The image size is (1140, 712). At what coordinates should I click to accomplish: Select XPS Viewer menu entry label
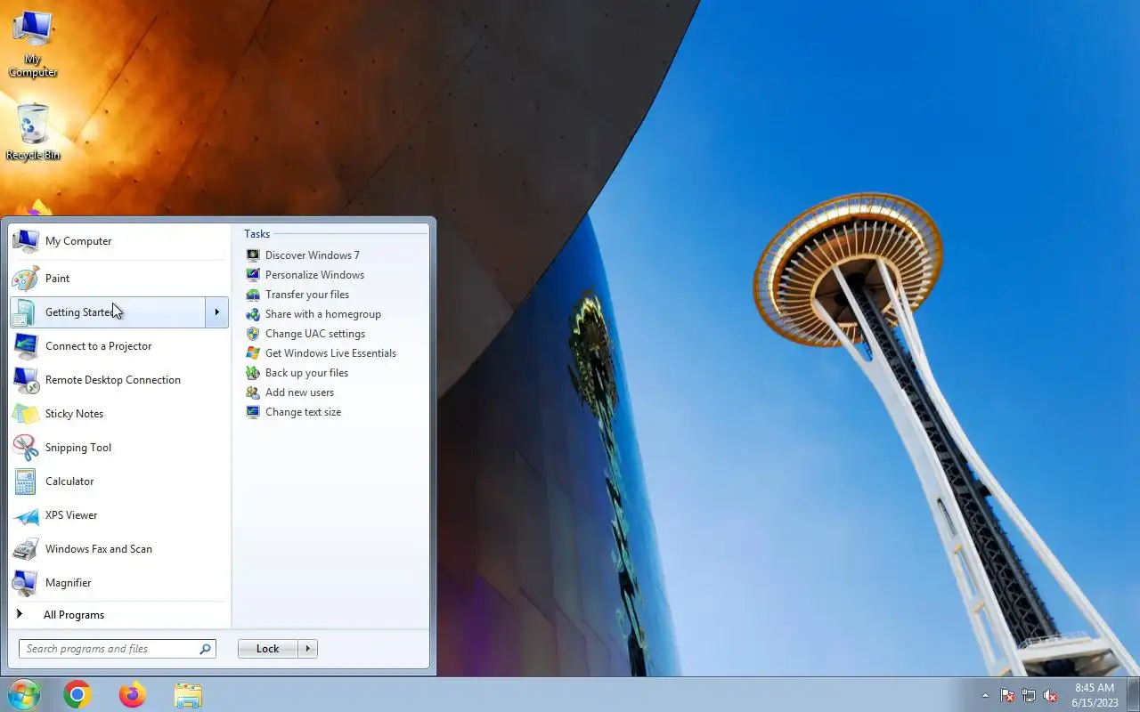pos(71,515)
